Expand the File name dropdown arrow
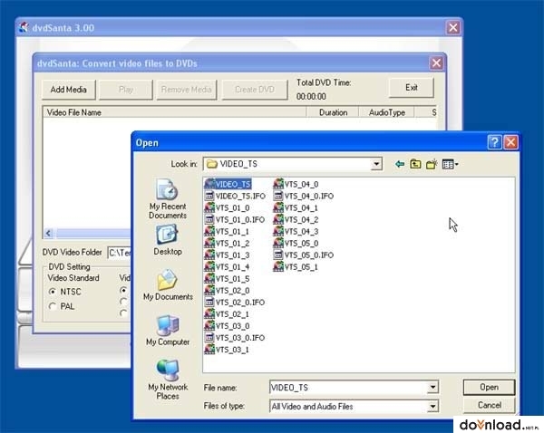544x433 pixels. [x=432, y=387]
